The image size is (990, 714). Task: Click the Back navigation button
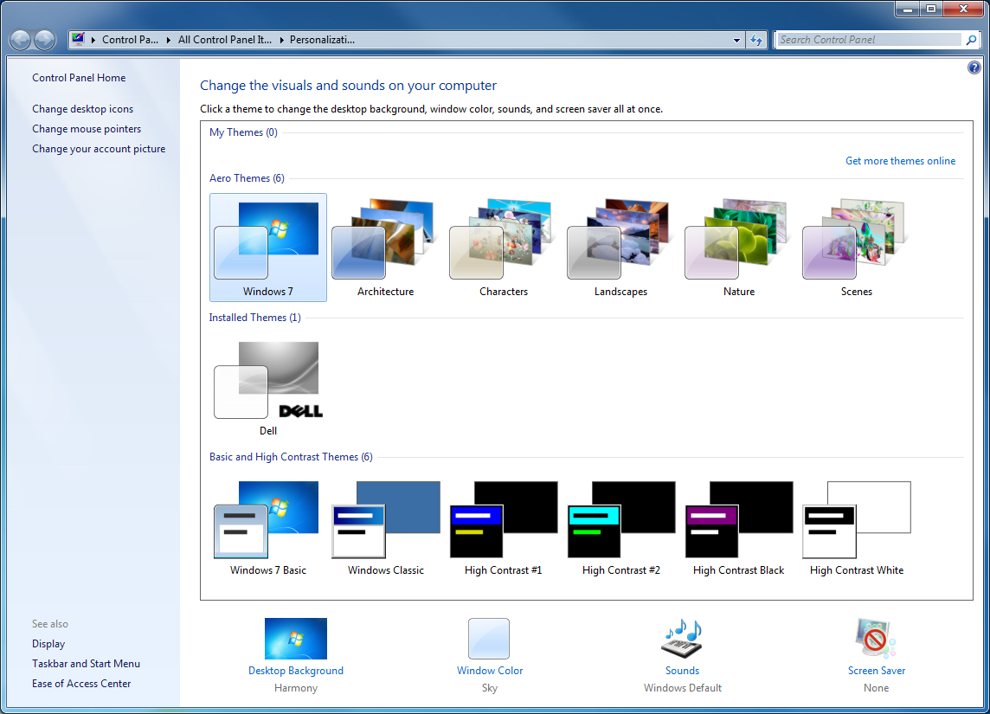(x=20, y=40)
